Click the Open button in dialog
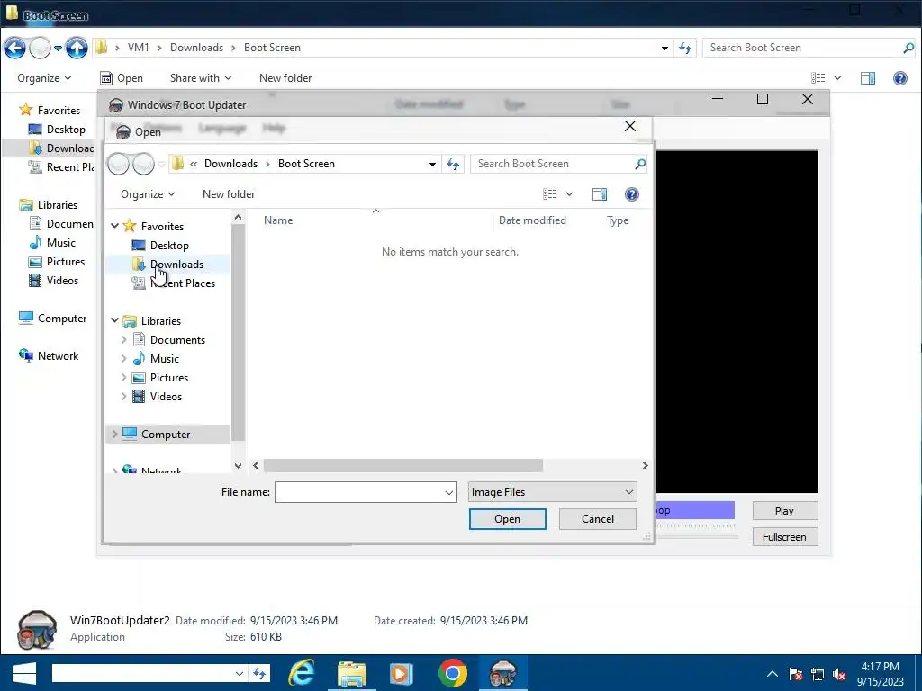 click(508, 519)
